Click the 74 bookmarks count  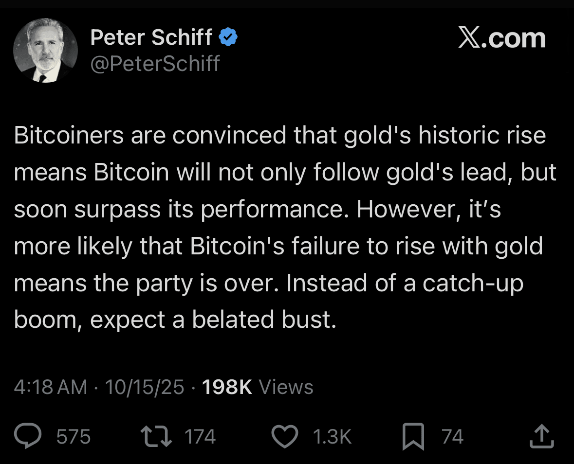coord(452,437)
